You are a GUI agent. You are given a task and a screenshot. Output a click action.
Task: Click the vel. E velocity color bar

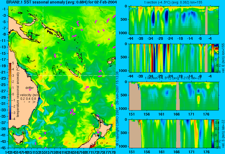coord(213,58)
